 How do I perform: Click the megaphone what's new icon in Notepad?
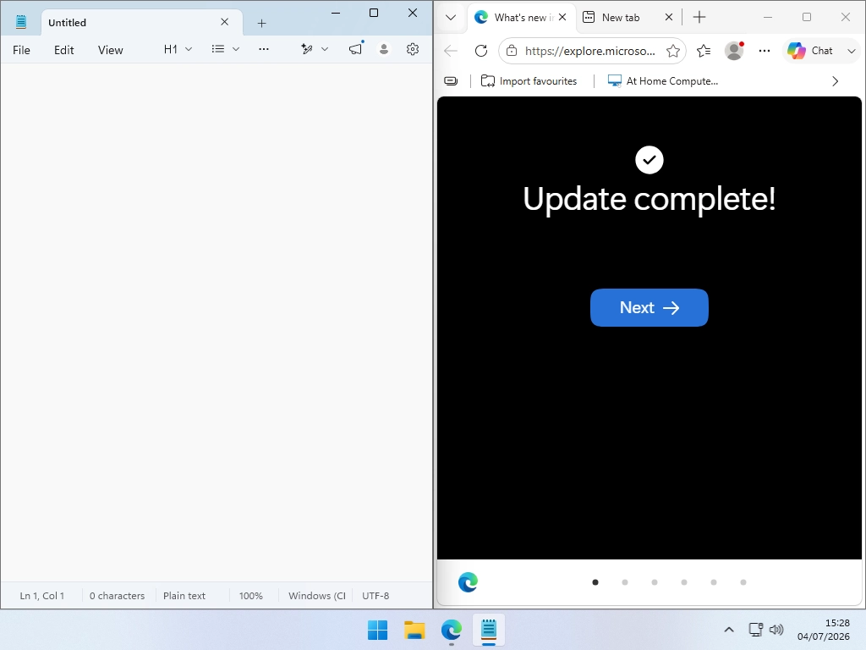pyautogui.click(x=356, y=49)
